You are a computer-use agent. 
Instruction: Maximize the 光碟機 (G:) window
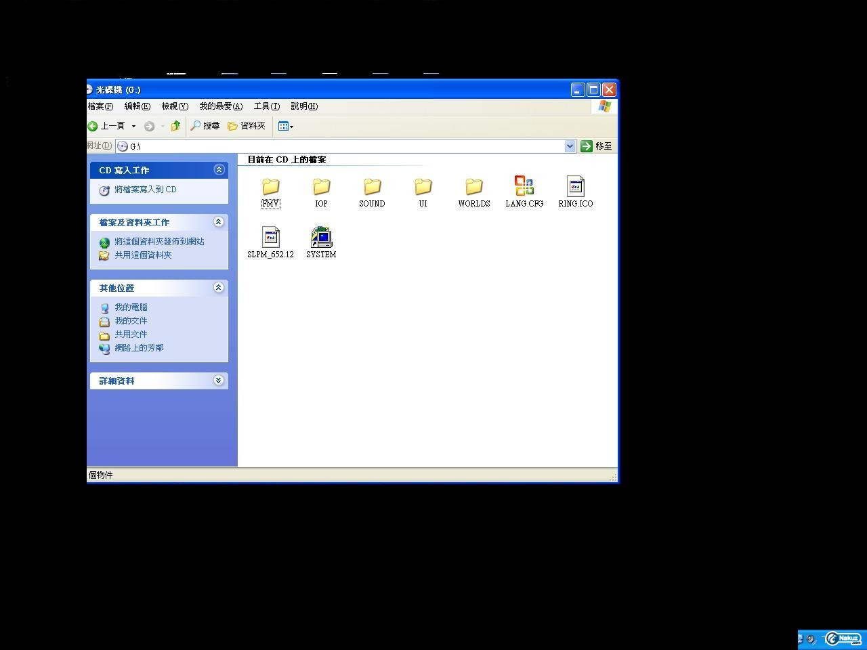pos(593,89)
